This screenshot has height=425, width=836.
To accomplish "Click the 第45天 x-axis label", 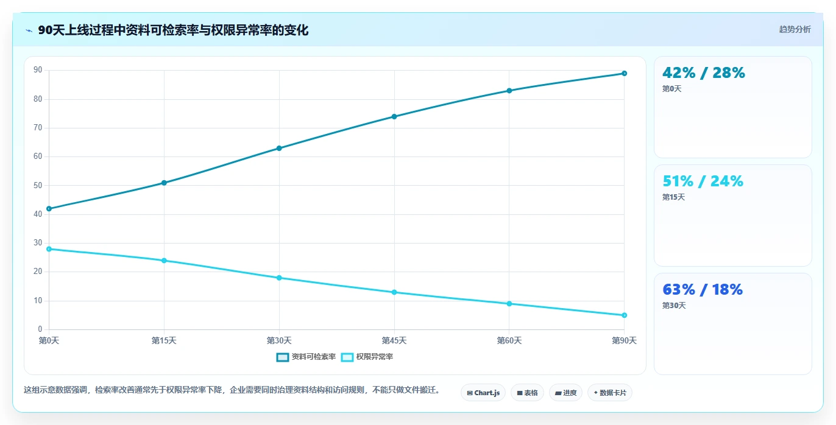I will (394, 340).
